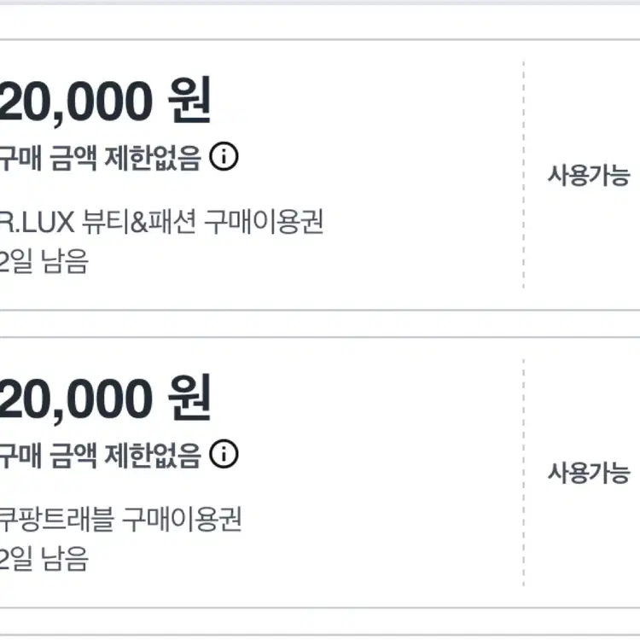Click the gap below the 쿠팡트래블 coupon card
Viewport: 640px width, 640px height.
tap(320, 621)
